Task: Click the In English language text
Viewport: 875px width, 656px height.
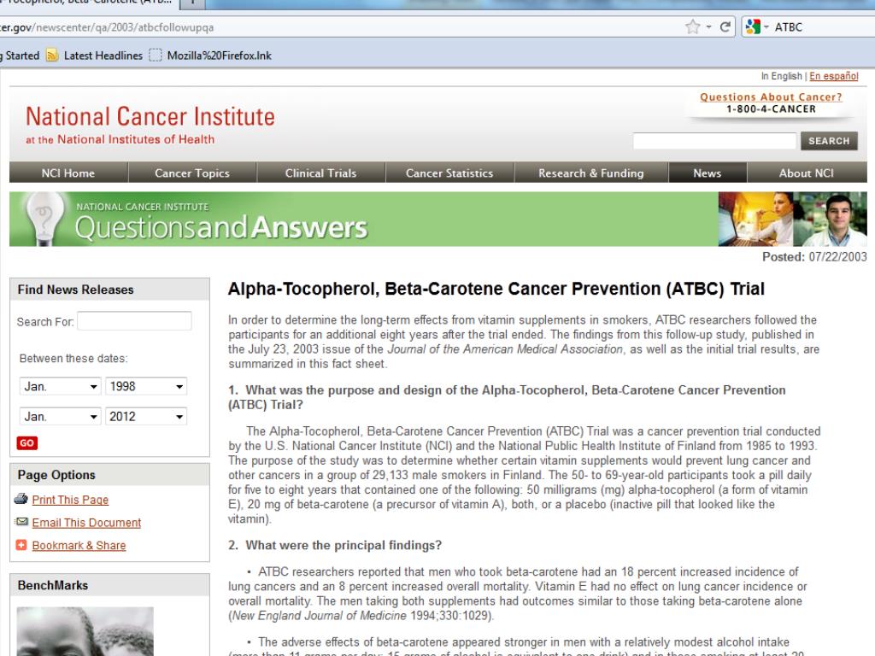Action: 781,76
